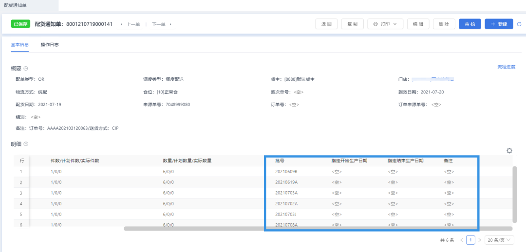526x252 pixels.
Task: Click order number 8001210719000141
Action: pos(89,24)
